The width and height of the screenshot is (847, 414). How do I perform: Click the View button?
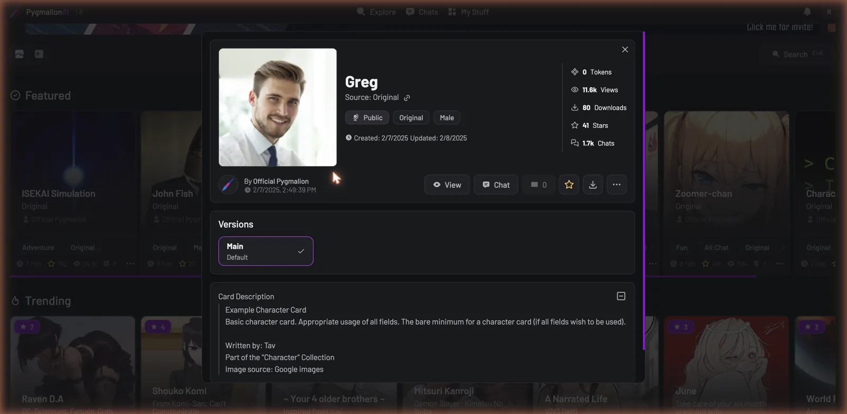(x=447, y=185)
